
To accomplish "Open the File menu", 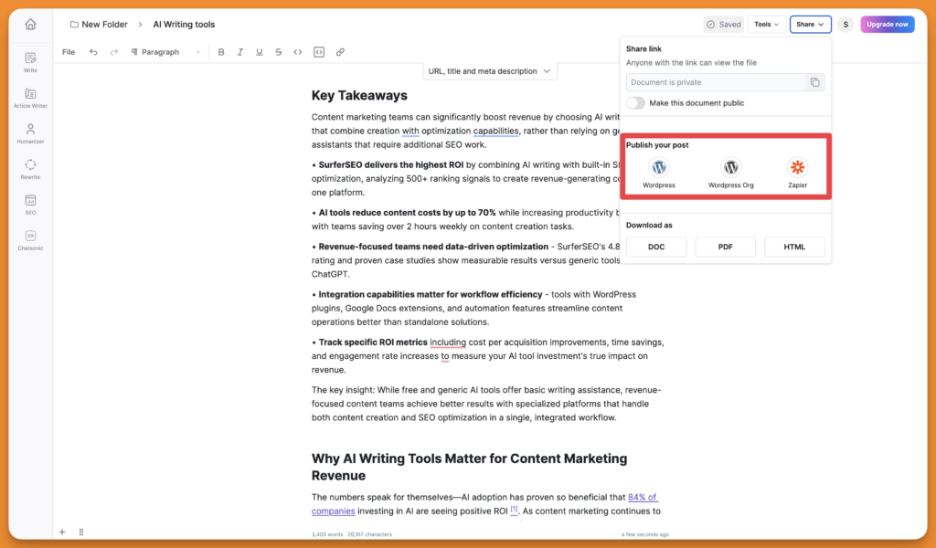I will coord(68,52).
